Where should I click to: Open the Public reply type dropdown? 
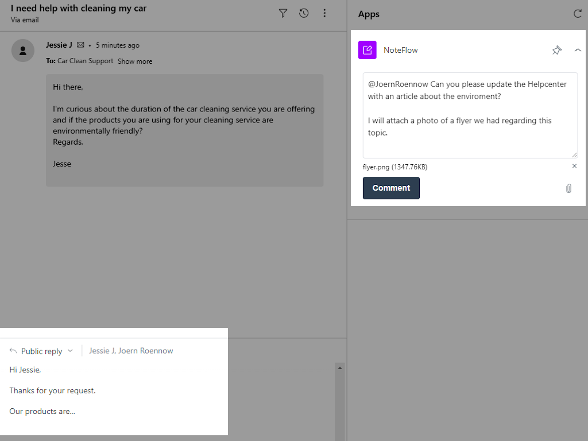[70, 351]
